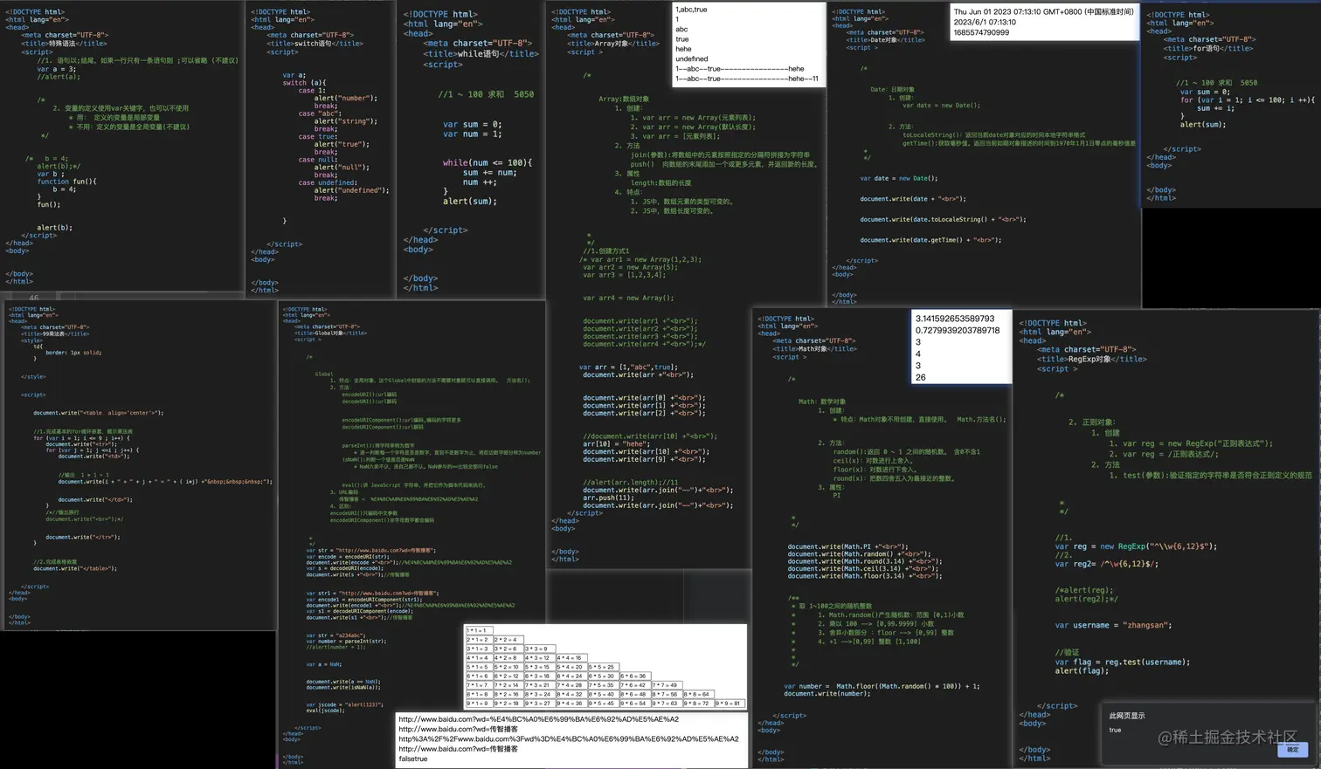Click the 'function fun(){' line
The width and height of the screenshot is (1321, 769).
(x=66, y=182)
